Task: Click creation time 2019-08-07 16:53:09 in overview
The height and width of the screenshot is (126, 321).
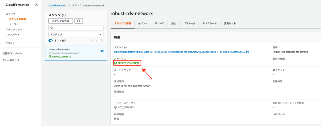Action: click(132, 86)
